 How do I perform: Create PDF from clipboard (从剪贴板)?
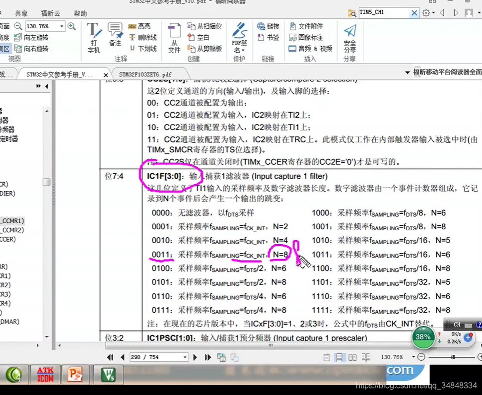pos(205,49)
